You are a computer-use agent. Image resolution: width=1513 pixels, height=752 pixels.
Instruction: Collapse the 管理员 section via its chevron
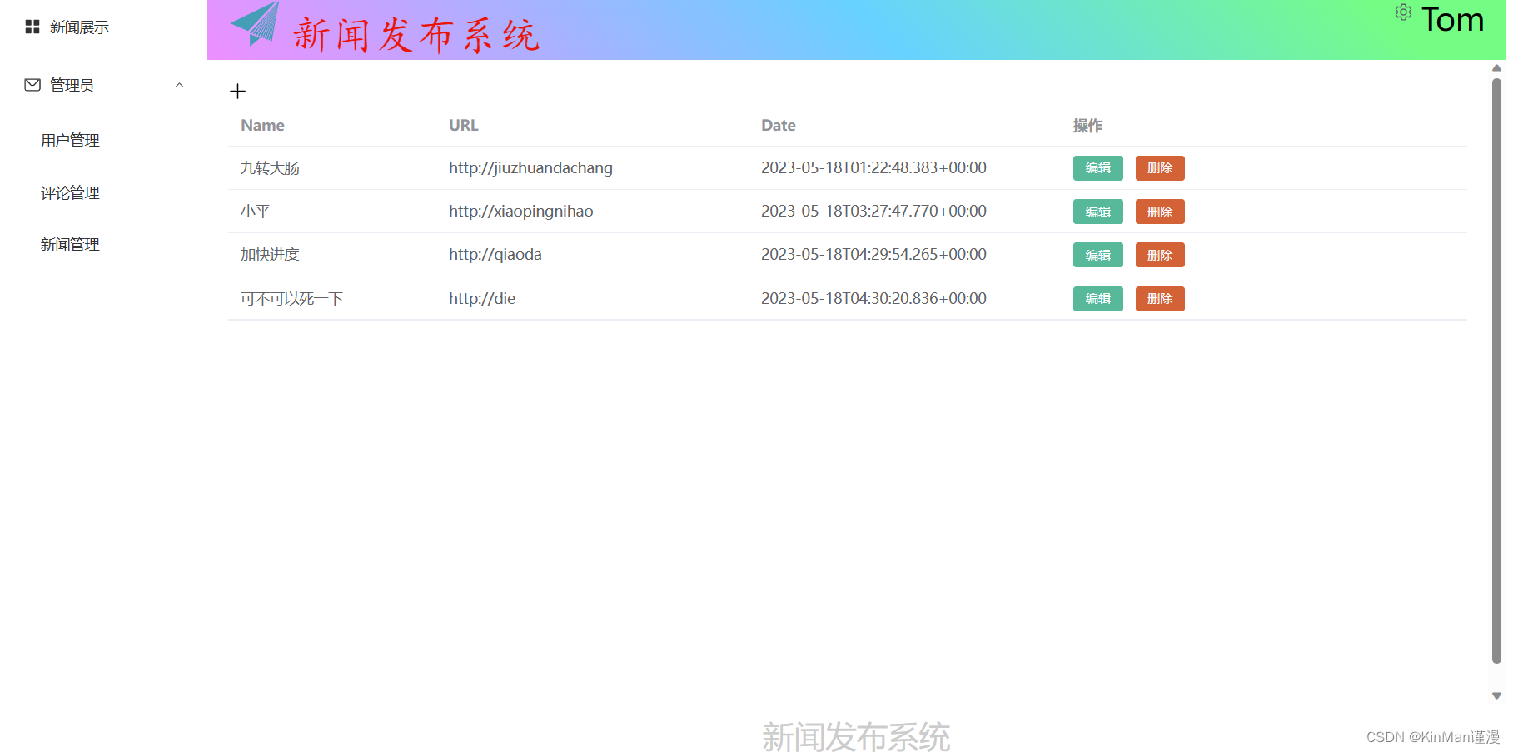coord(177,85)
